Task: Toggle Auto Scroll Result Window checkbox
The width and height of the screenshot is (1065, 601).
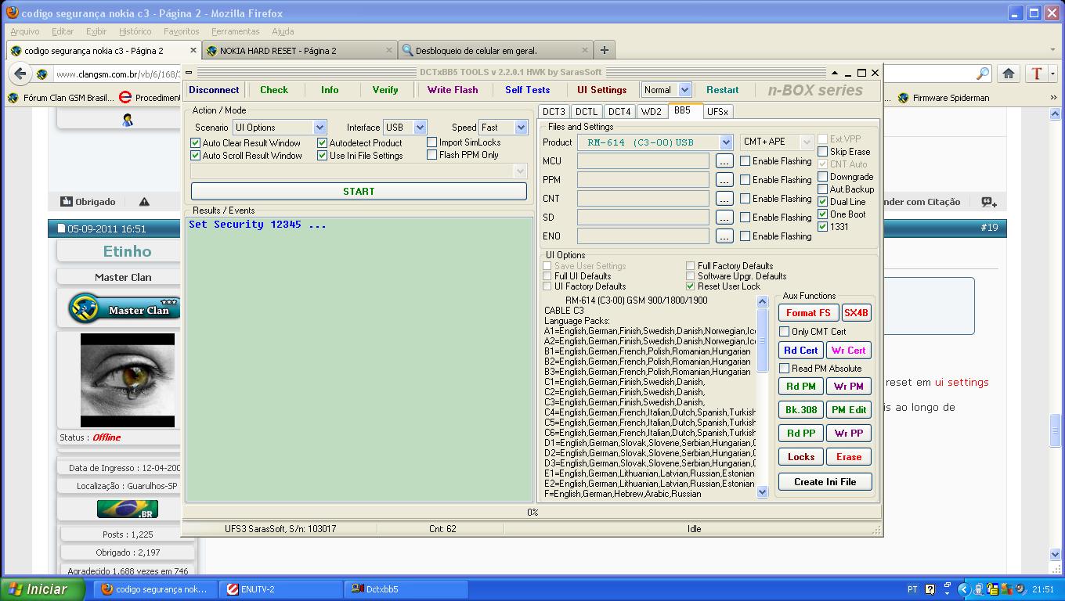Action: click(196, 156)
